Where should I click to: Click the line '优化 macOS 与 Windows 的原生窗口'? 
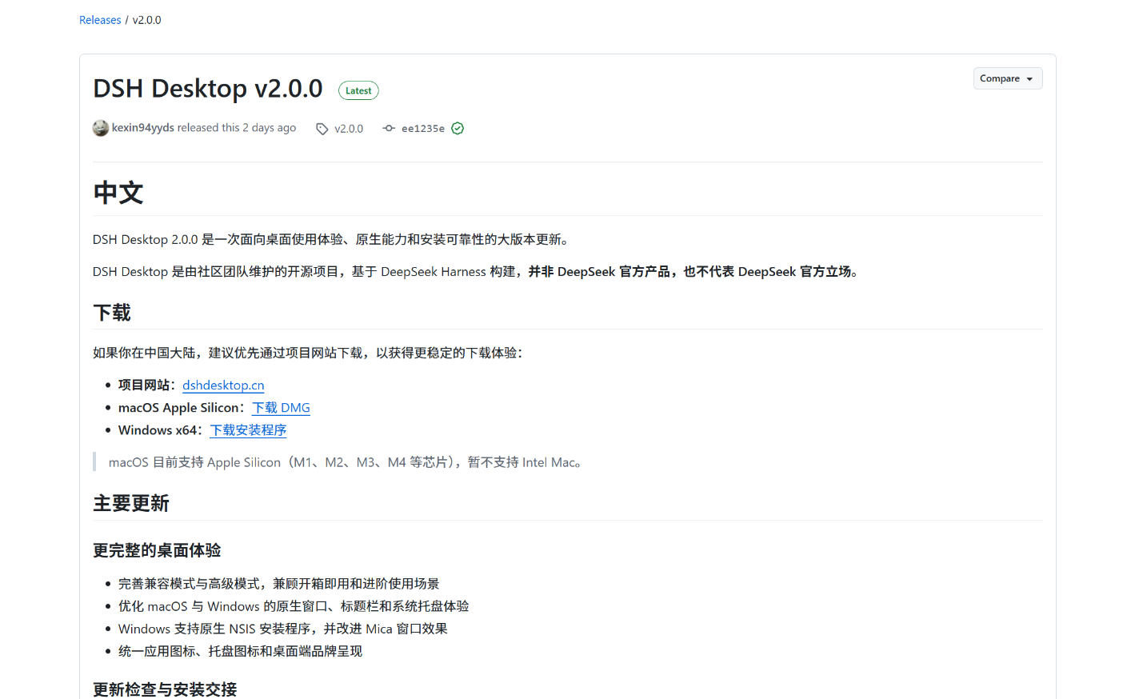(294, 606)
